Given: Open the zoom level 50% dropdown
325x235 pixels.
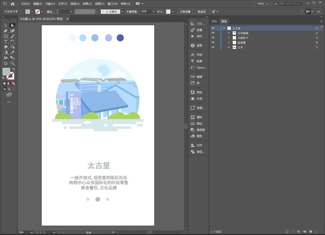Looking at the screenshot, I should pyautogui.click(x=31, y=232).
